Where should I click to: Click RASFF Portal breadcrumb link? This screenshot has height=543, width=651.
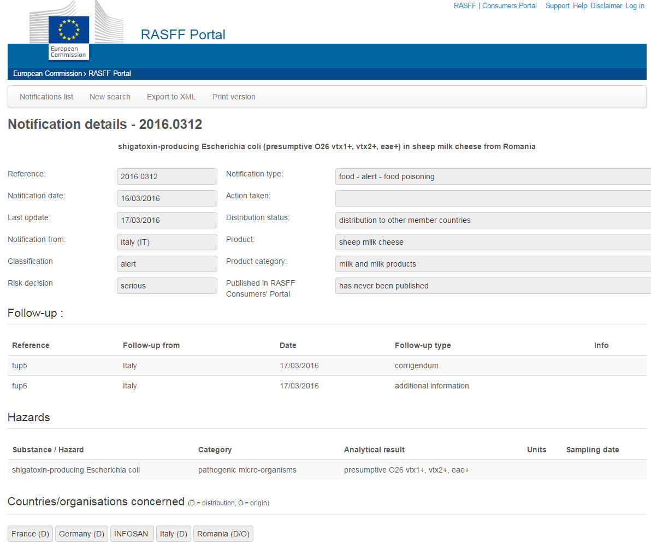110,73
